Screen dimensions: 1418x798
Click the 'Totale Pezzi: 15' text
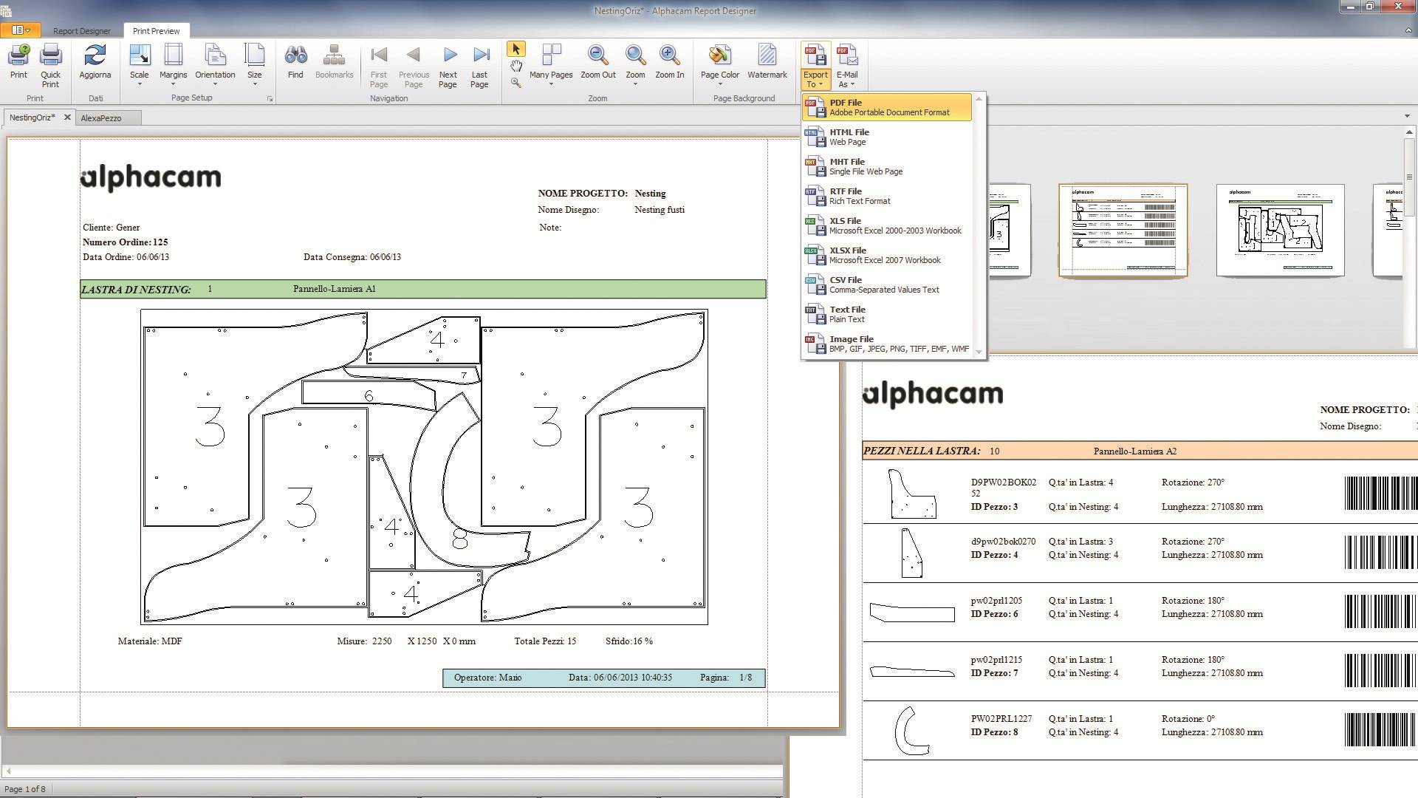coord(545,641)
